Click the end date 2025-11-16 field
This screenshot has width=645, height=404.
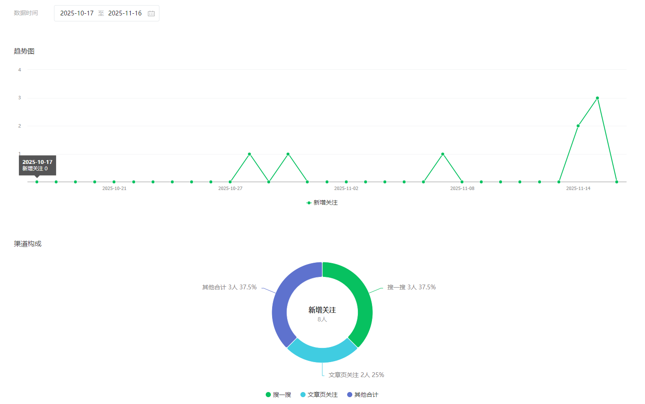[125, 13]
